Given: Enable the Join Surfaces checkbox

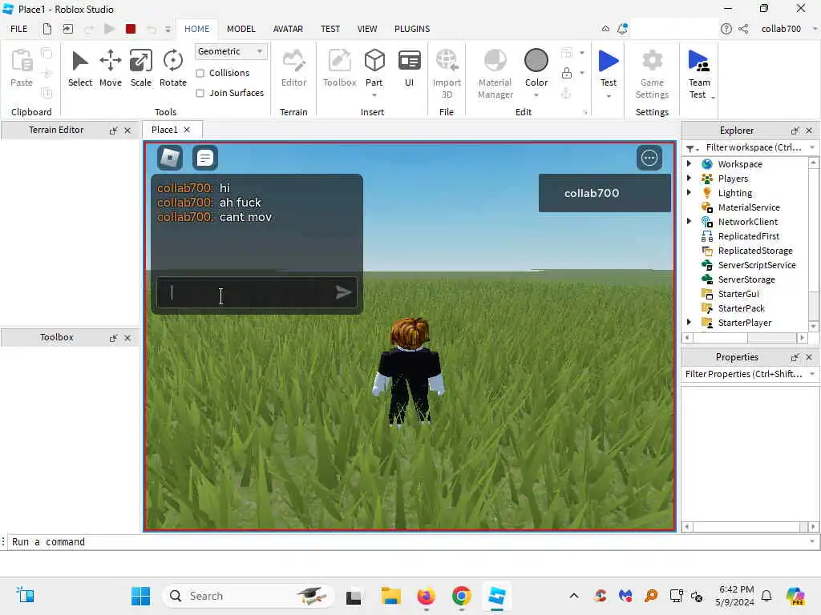Looking at the screenshot, I should tap(200, 93).
